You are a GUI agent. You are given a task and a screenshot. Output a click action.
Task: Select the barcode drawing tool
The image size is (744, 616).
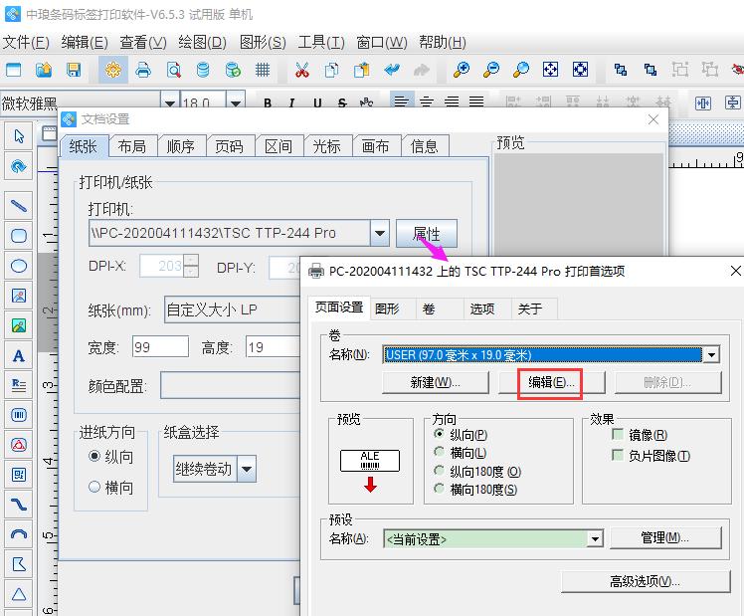(x=19, y=415)
